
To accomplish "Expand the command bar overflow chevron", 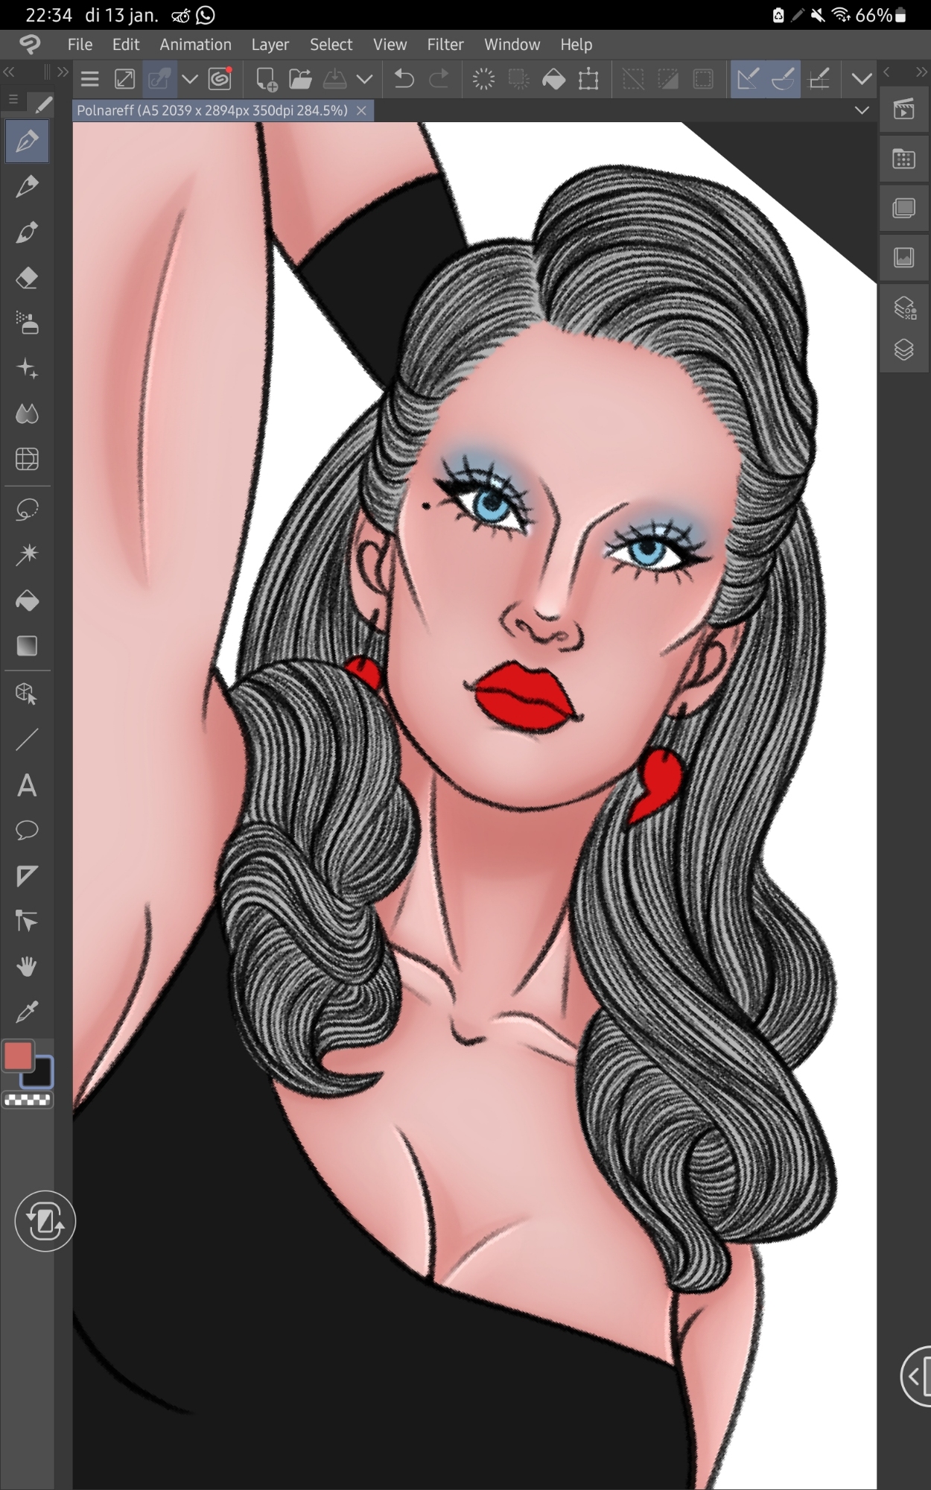I will click(862, 79).
